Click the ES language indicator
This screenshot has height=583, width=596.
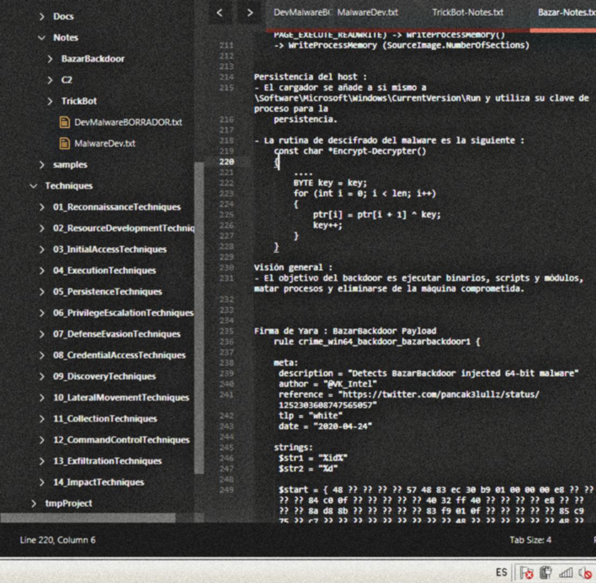tap(502, 572)
